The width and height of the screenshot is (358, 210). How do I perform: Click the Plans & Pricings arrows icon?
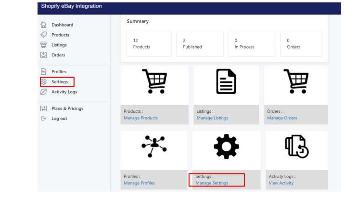pos(43,108)
